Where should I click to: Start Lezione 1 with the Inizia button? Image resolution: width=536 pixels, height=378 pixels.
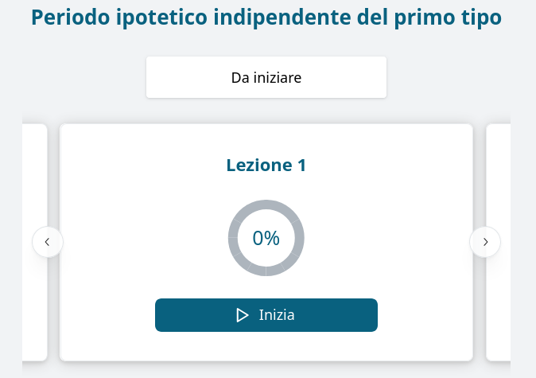point(266,315)
